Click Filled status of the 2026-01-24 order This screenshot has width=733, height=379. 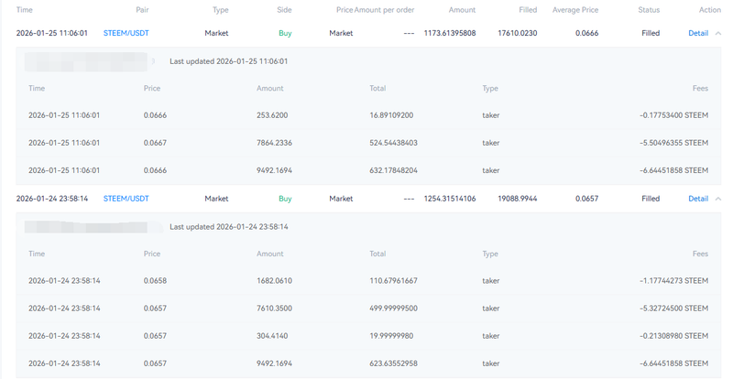[x=651, y=199]
